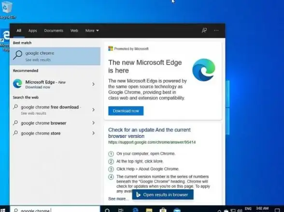Open Cortana from the taskbar

pos(107,210)
